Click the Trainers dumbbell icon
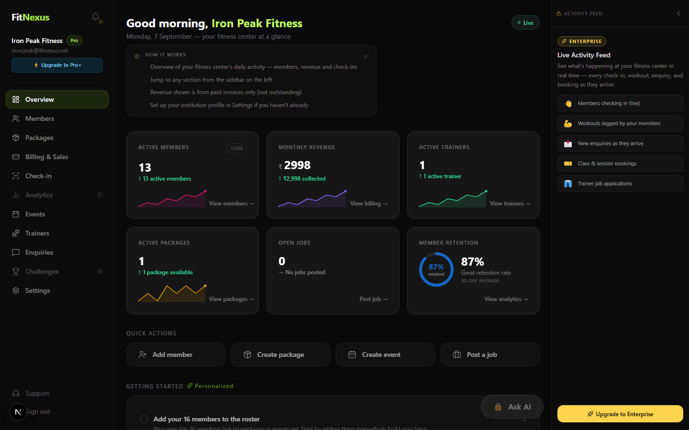 pyautogui.click(x=16, y=233)
